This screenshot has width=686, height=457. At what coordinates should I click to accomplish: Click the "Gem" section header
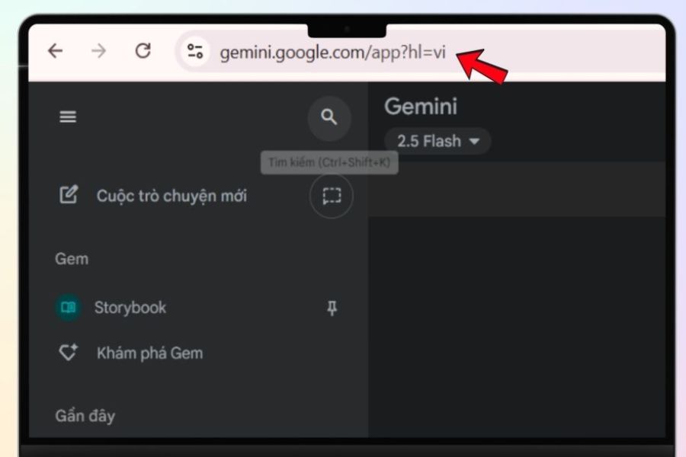pyautogui.click(x=72, y=259)
